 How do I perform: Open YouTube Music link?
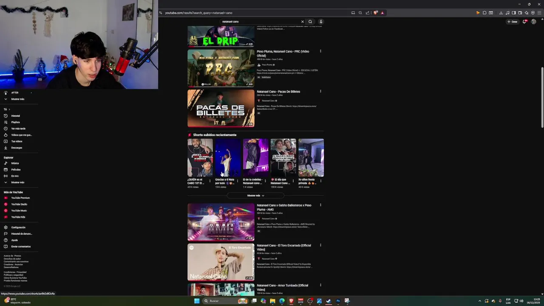[x=19, y=210]
